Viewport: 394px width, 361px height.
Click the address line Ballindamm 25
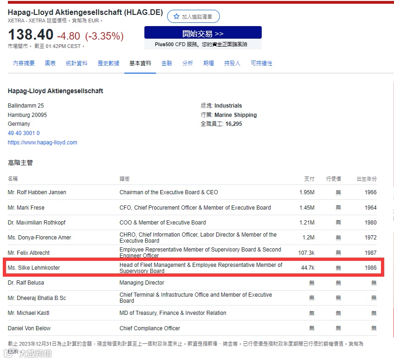coord(26,106)
